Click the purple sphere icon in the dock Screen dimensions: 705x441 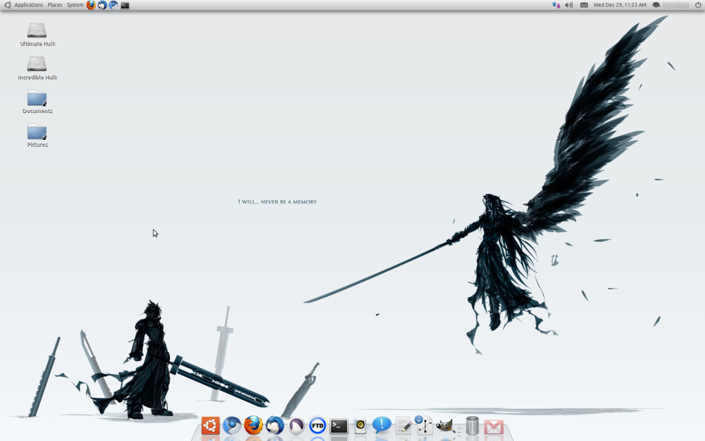(x=296, y=426)
